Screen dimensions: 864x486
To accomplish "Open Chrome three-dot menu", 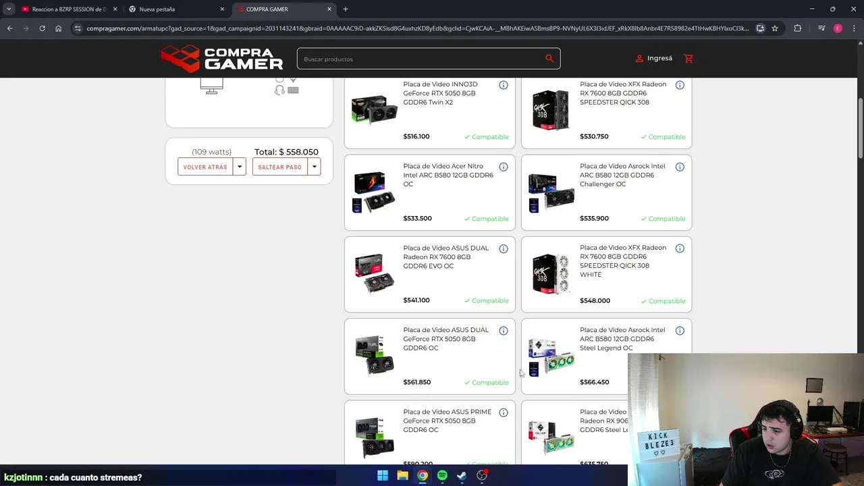I will [854, 28].
